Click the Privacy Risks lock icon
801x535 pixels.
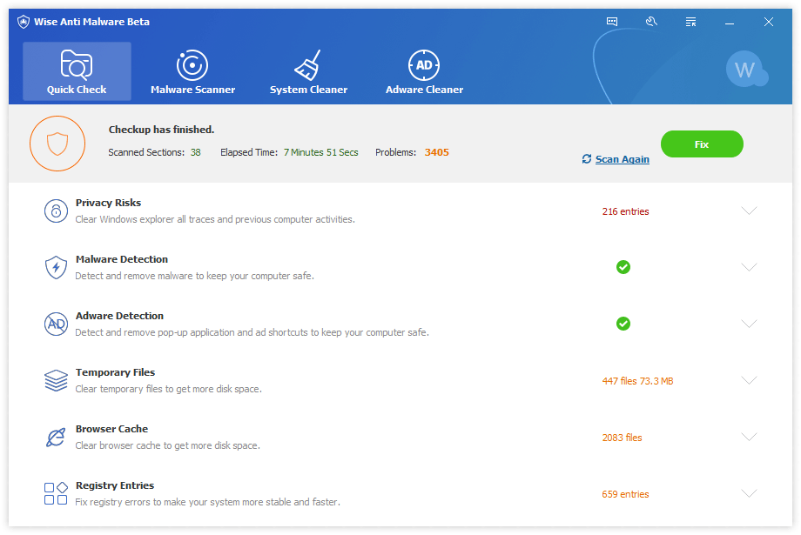tap(57, 211)
